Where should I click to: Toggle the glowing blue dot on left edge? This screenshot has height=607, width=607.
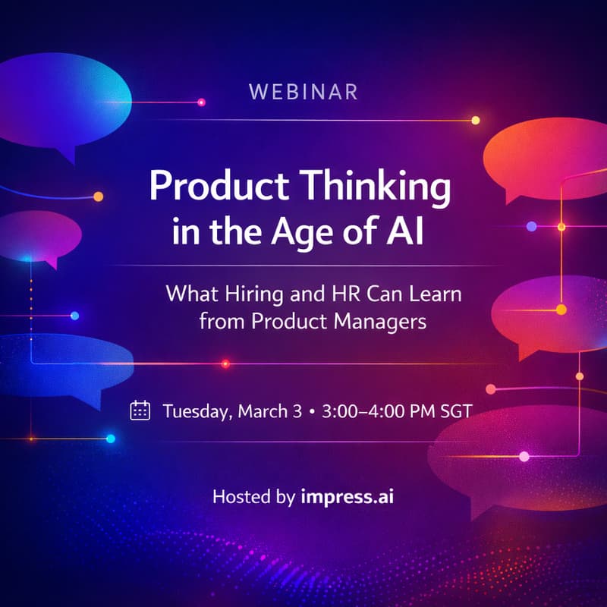[x=74, y=315]
